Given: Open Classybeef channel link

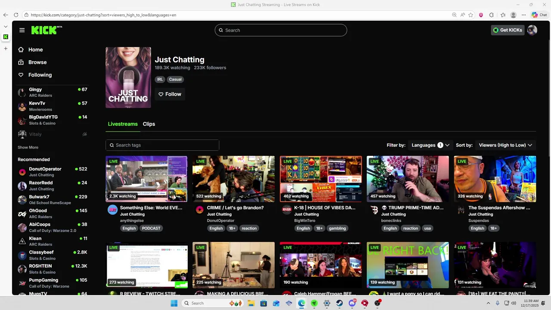Looking at the screenshot, I should [53, 255].
